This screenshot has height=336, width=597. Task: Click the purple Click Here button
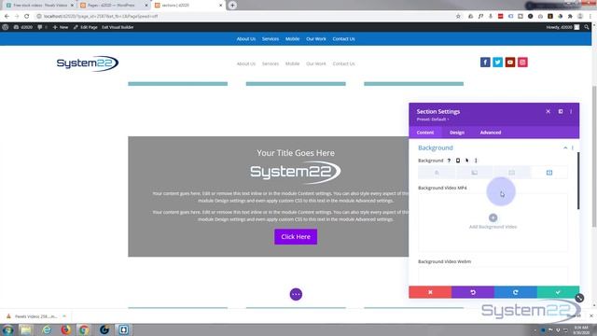click(x=296, y=236)
